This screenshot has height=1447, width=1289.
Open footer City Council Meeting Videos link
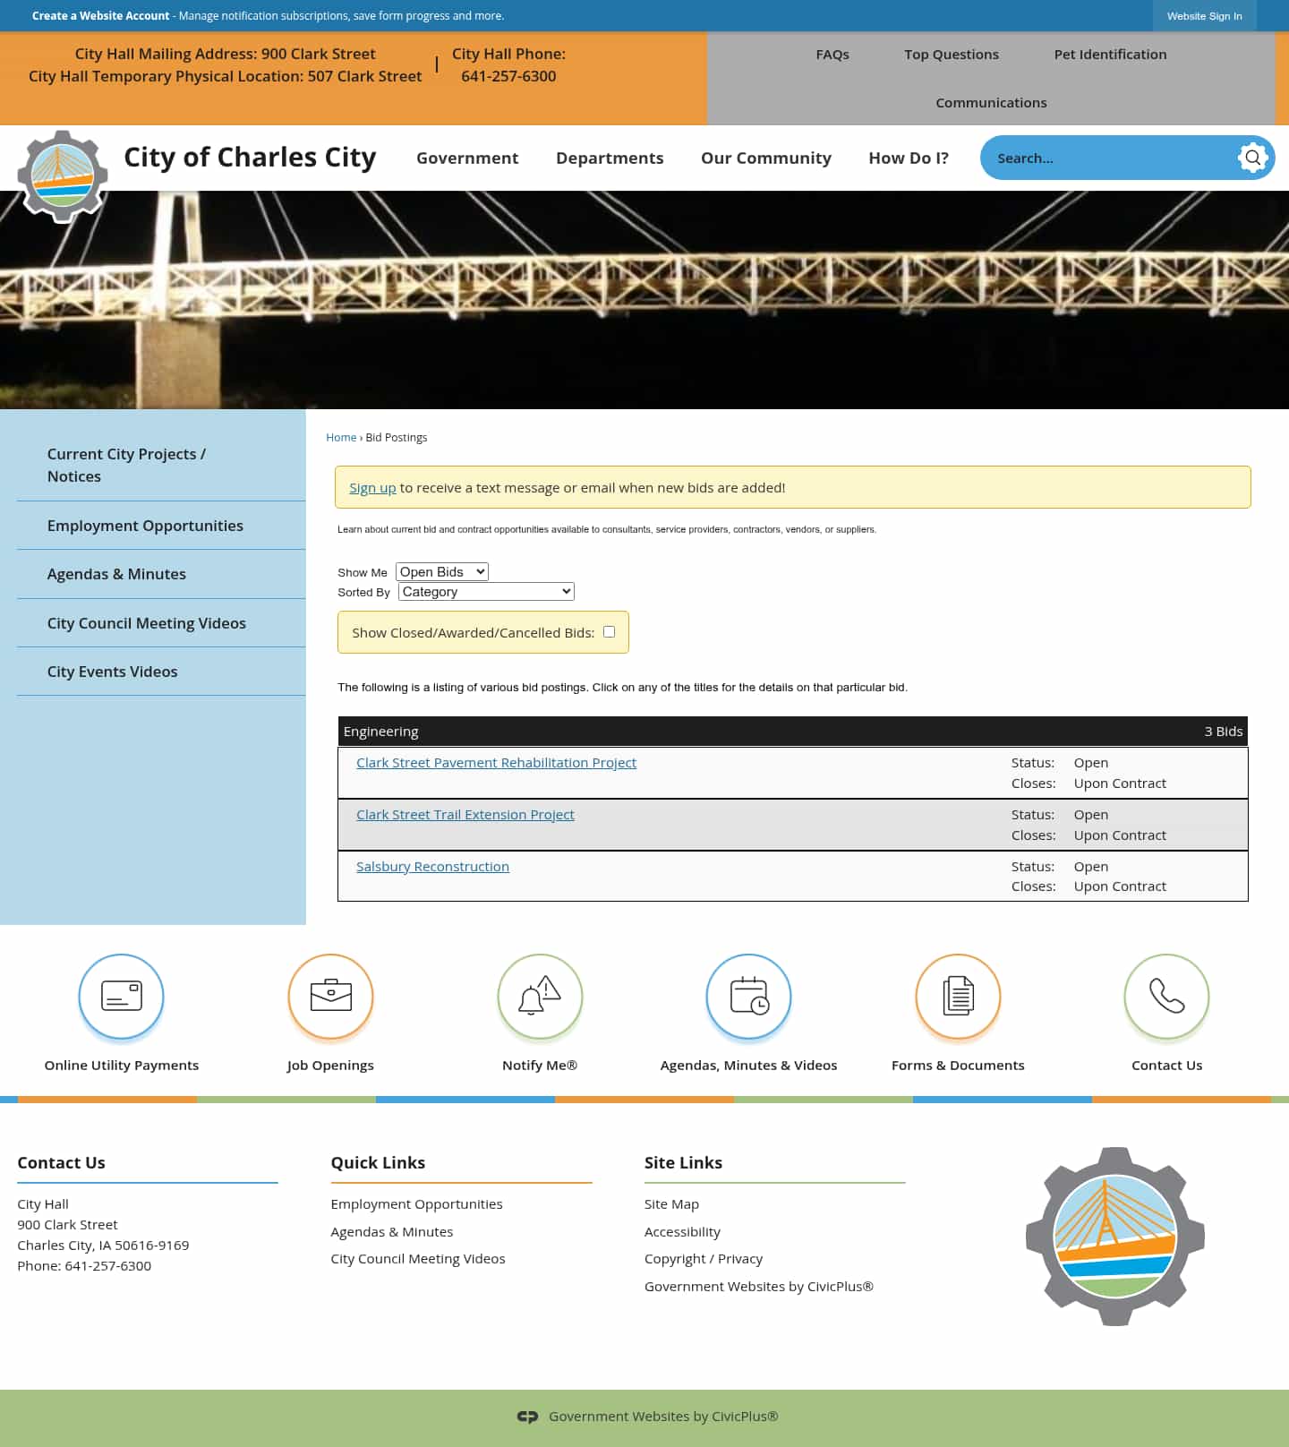418,1259
